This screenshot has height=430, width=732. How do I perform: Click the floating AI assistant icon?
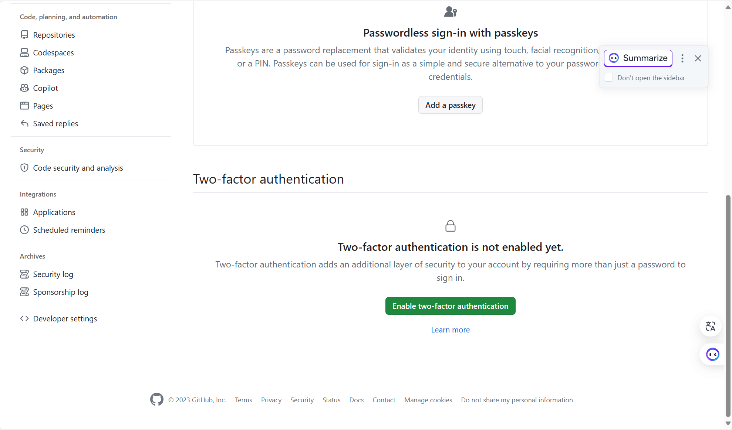tap(712, 355)
